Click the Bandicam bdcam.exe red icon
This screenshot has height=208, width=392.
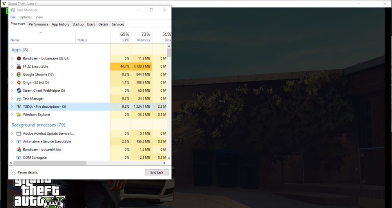click(19, 58)
